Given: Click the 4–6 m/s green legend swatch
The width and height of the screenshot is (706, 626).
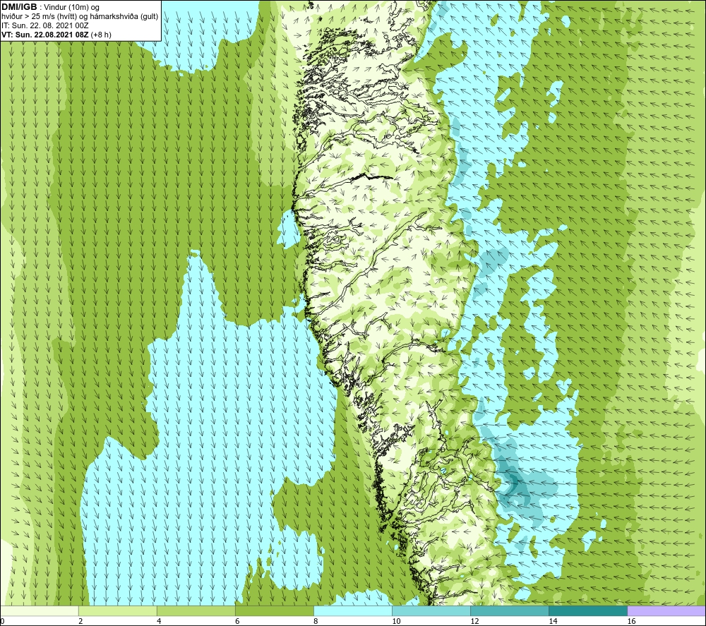Looking at the screenshot, I should (196, 610).
